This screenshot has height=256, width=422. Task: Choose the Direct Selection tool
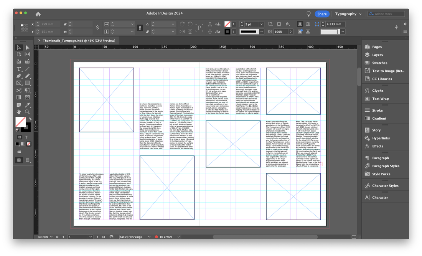28,48
